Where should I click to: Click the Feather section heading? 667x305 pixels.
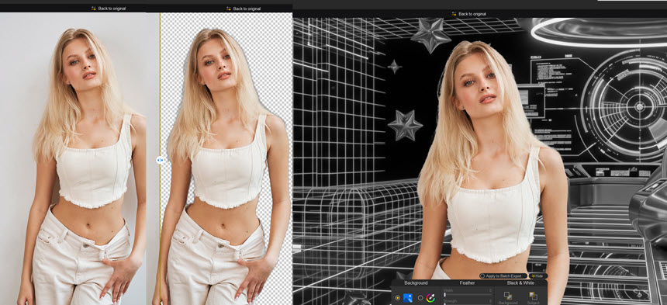click(x=467, y=282)
